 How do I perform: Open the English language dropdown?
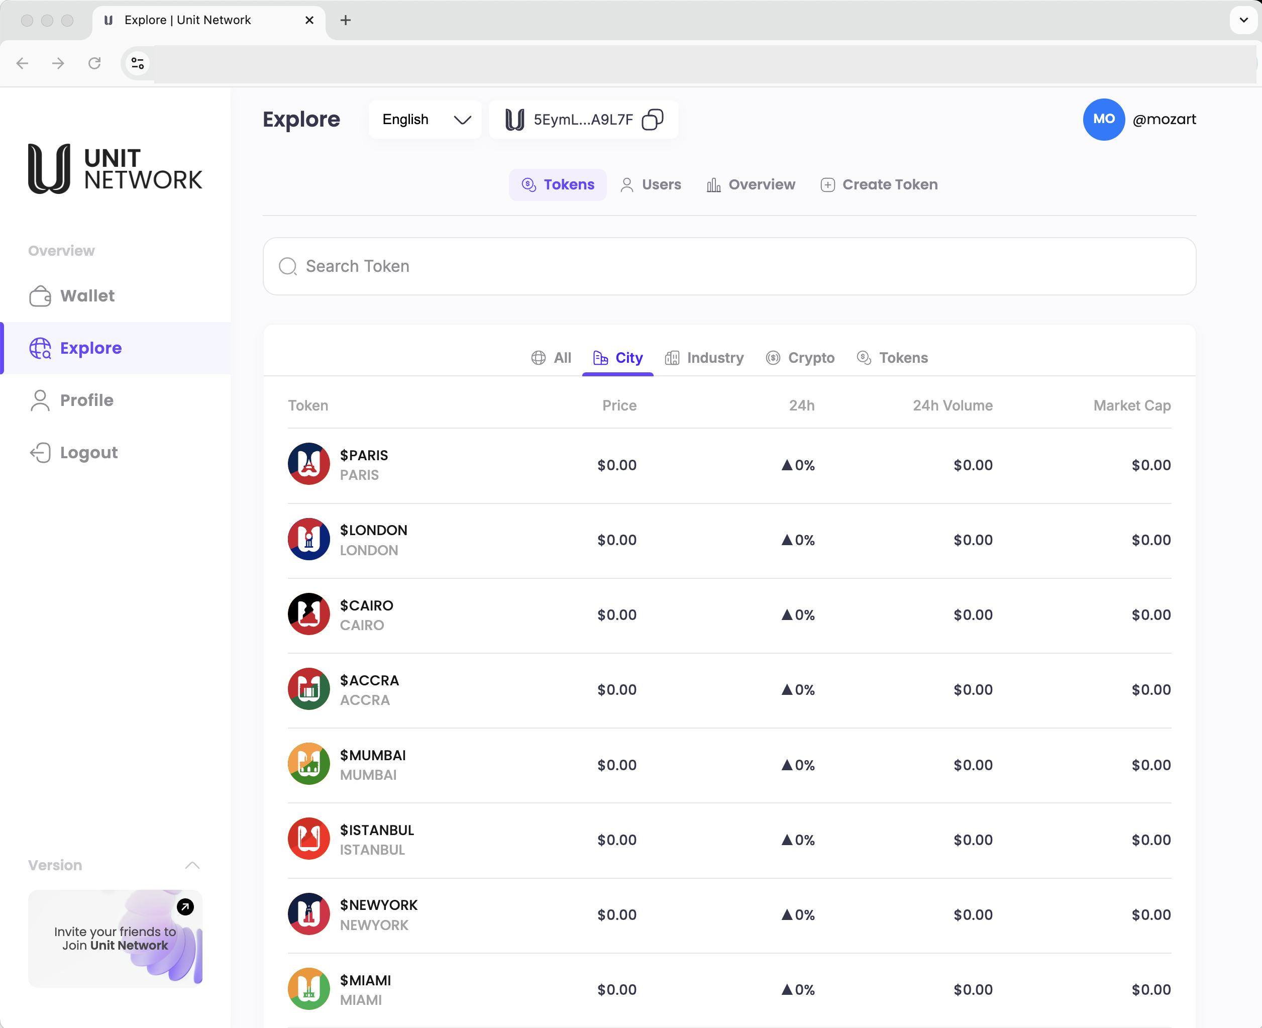point(425,120)
